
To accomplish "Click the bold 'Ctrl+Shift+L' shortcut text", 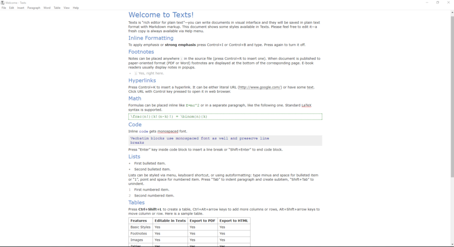I will coord(150,209).
